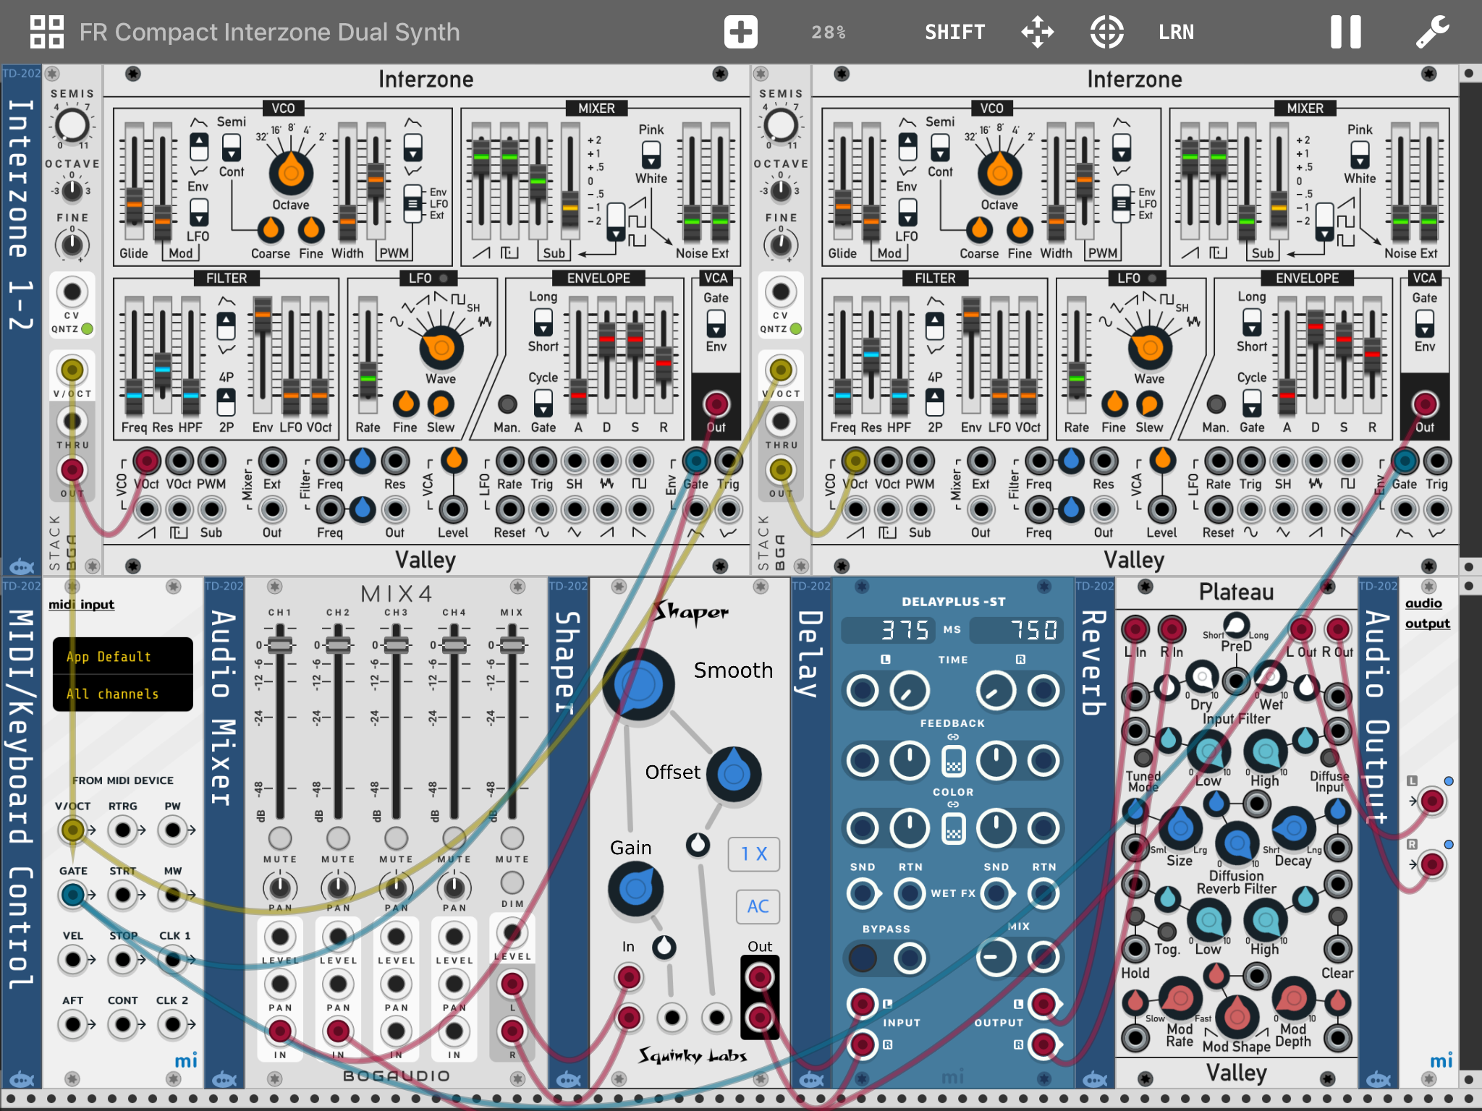This screenshot has height=1111, width=1482.
Task: Mute the MIX master channel
Action: 512,838
